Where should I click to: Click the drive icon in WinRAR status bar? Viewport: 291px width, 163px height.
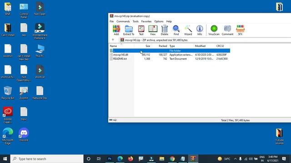point(111,120)
